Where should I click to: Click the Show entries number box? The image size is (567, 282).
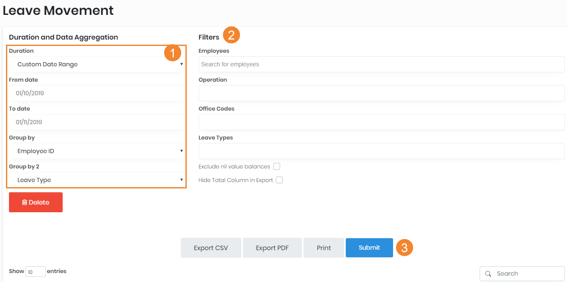click(35, 272)
